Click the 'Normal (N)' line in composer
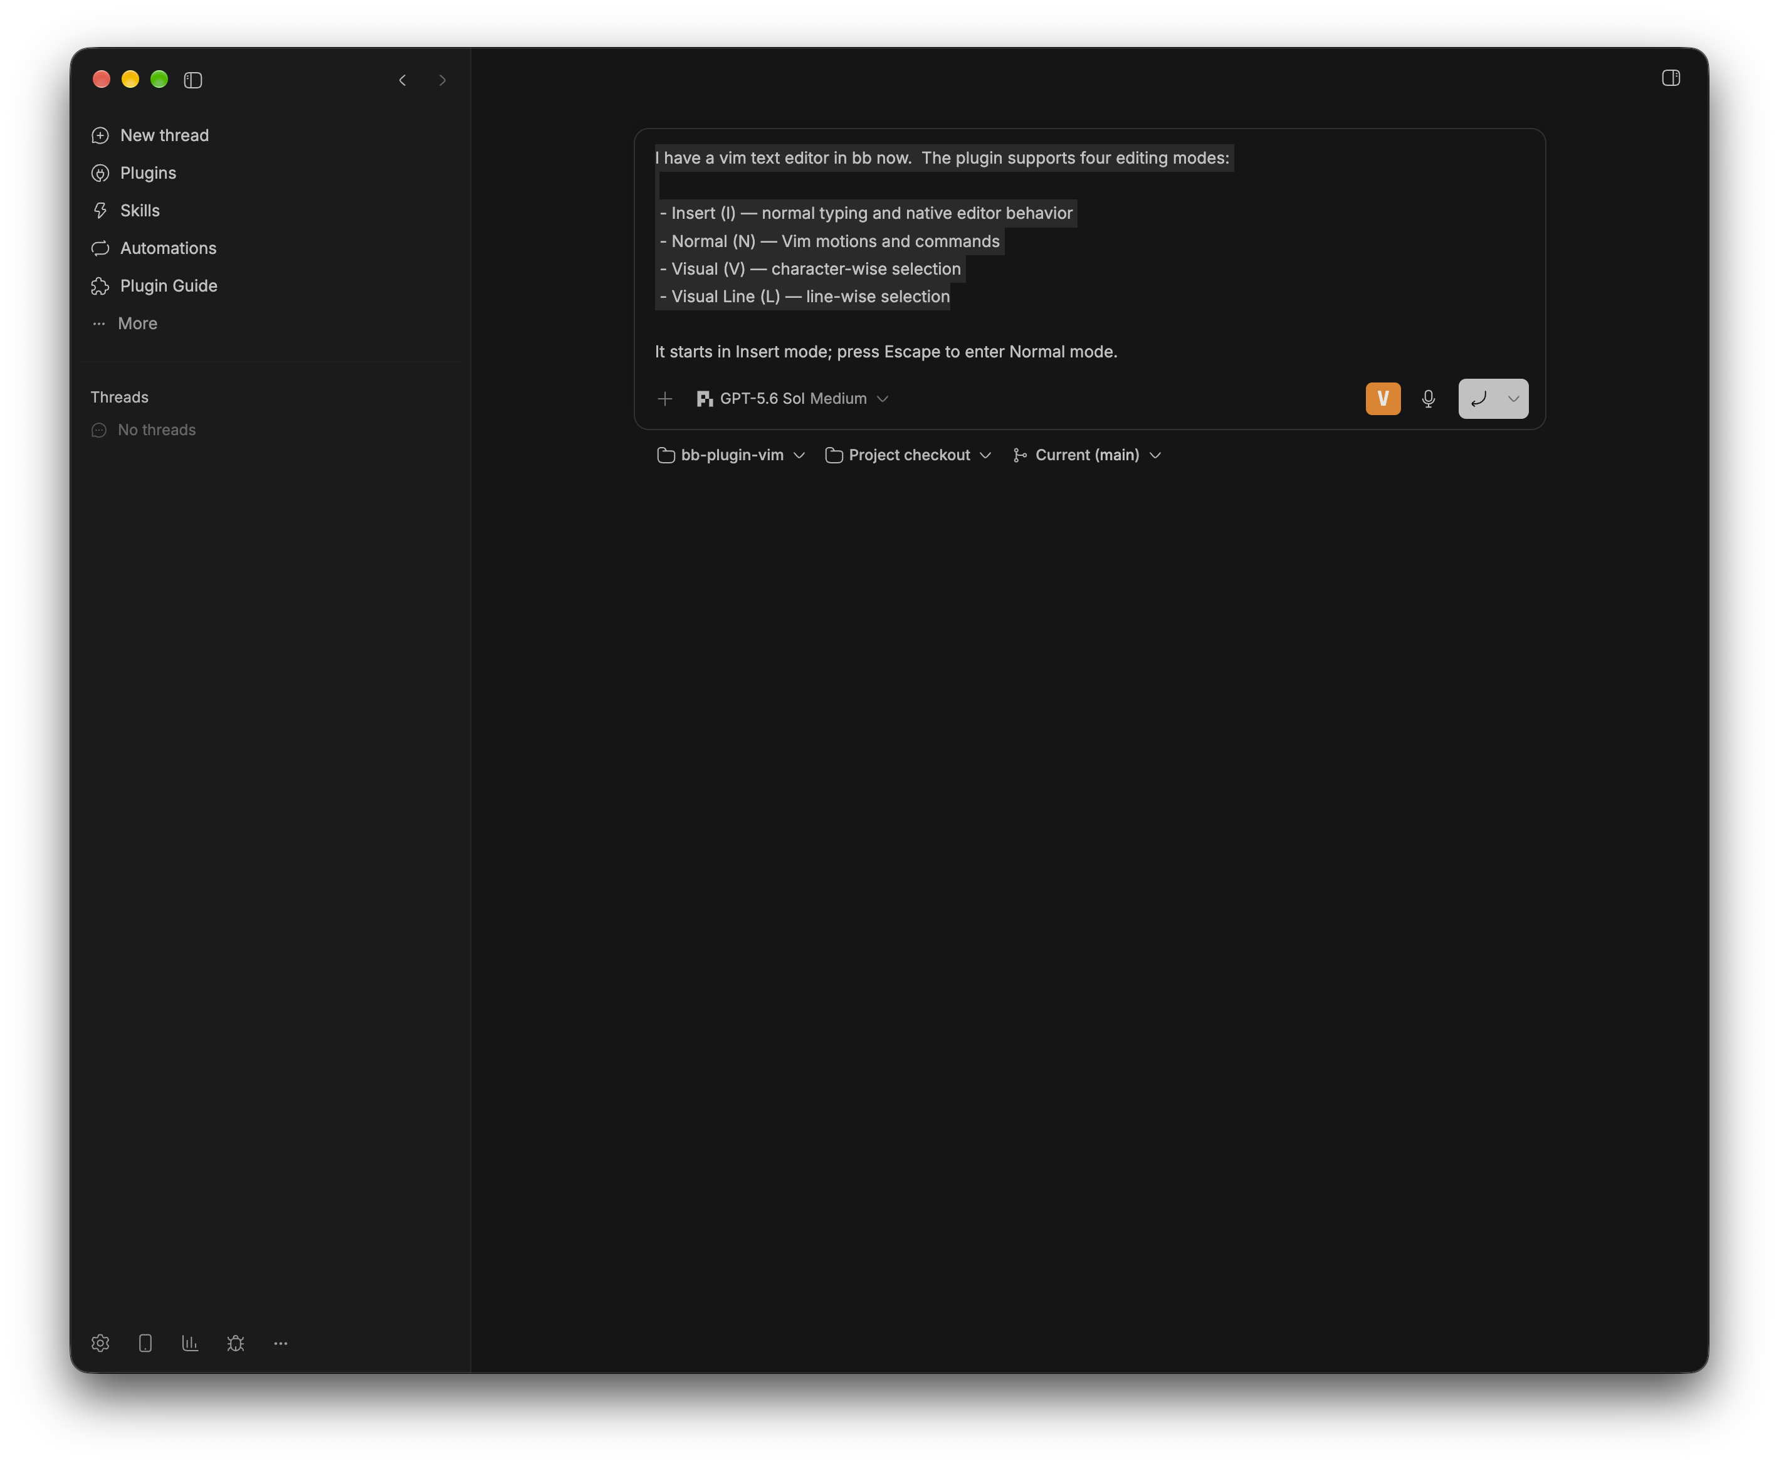This screenshot has height=1466, width=1779. coord(830,241)
